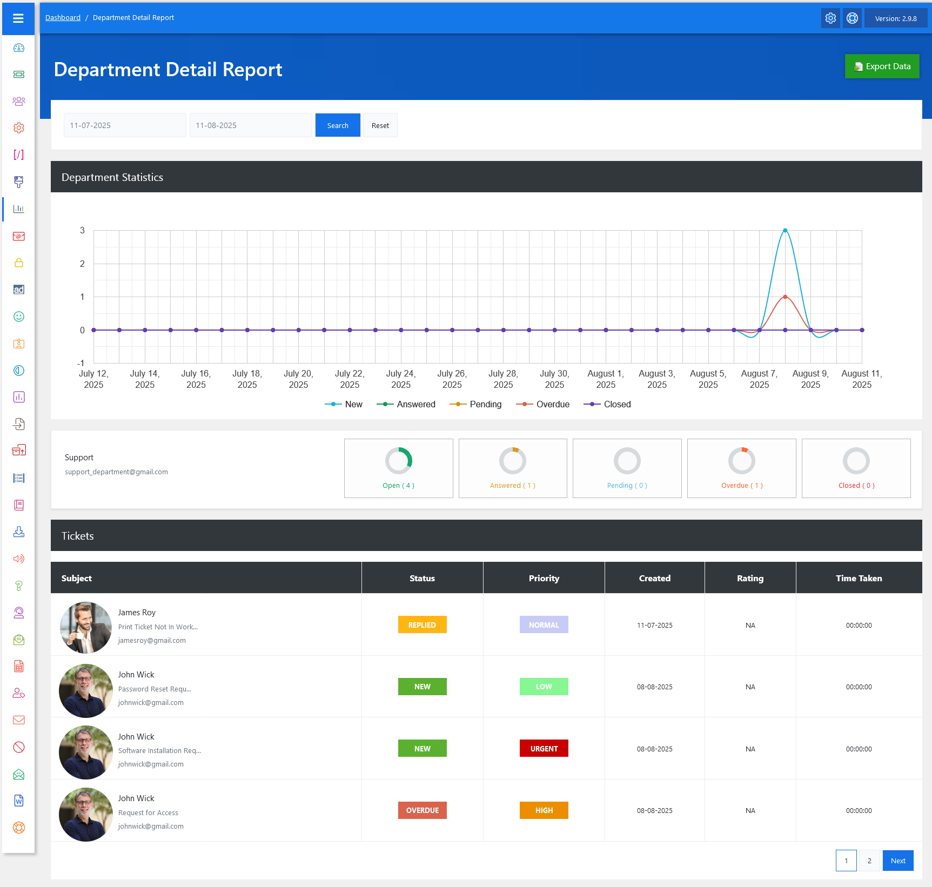Click the yellow padlock sidebar icon
Viewport: 932px width, 887px height.
pyautogui.click(x=19, y=263)
